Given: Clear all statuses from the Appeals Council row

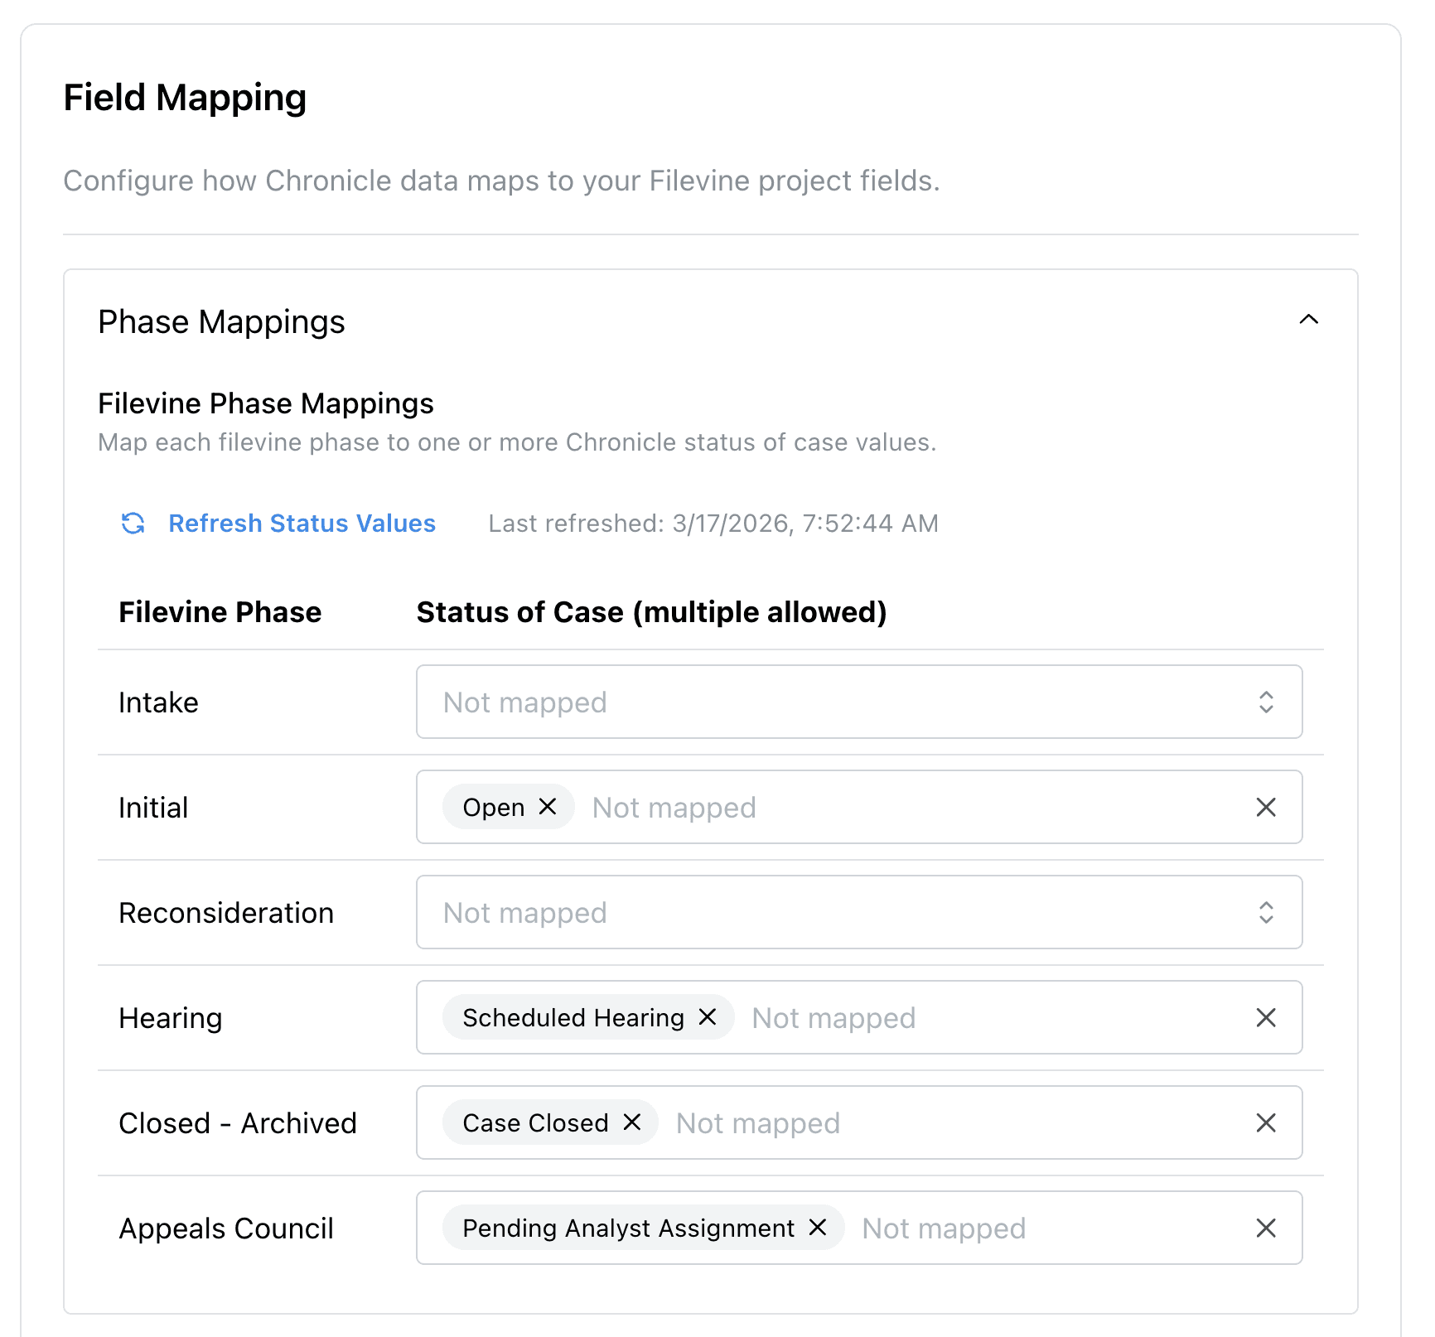Looking at the screenshot, I should (x=1266, y=1228).
